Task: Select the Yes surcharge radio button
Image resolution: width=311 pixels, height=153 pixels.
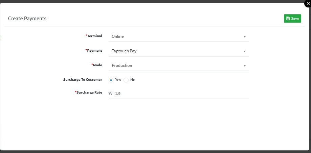Action: pos(111,80)
